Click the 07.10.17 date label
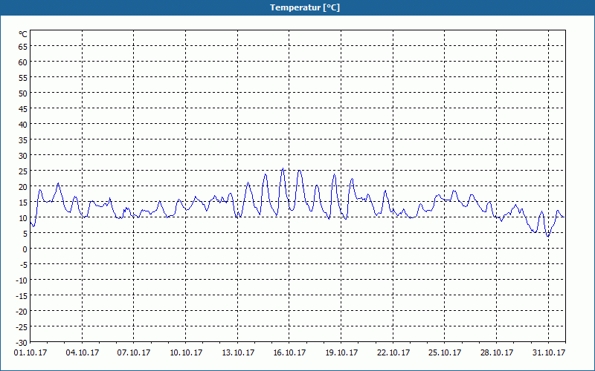 tap(134, 352)
